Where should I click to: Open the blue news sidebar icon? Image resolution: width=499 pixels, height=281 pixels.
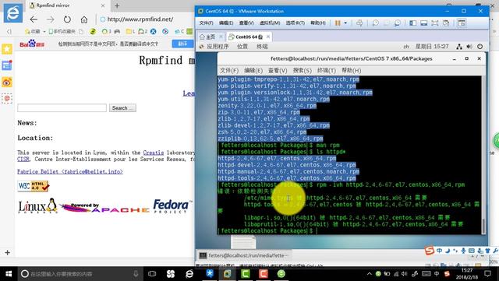[7, 65]
